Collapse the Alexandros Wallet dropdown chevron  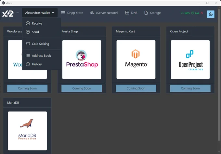point(53,13)
